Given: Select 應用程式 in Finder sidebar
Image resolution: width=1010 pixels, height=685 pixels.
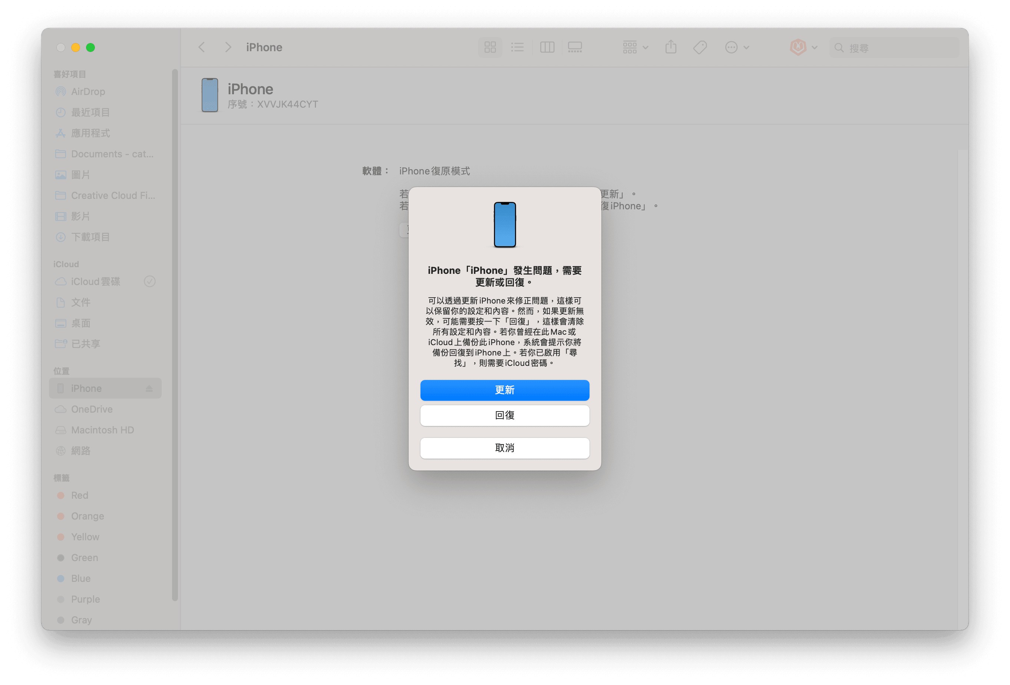Looking at the screenshot, I should (x=90, y=132).
